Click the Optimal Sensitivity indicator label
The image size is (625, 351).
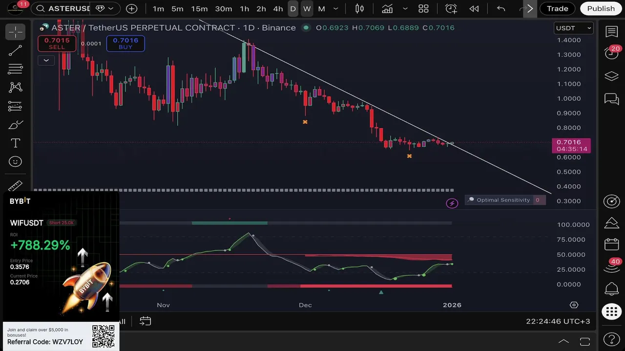tap(503, 200)
